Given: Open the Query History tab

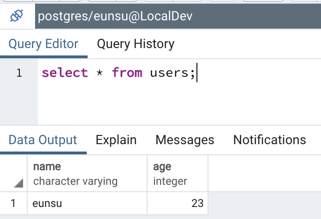Looking at the screenshot, I should point(136,44).
